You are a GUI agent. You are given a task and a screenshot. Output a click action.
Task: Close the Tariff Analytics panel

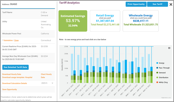coord(171,4)
